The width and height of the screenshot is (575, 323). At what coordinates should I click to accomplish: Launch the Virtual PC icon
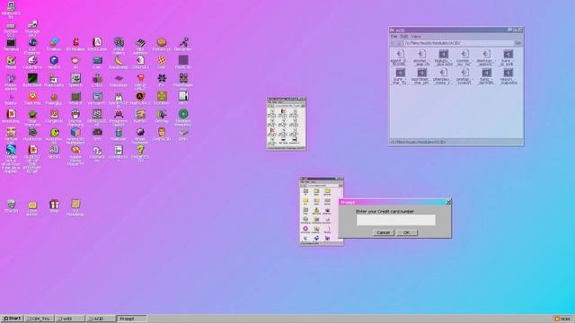coord(97,99)
